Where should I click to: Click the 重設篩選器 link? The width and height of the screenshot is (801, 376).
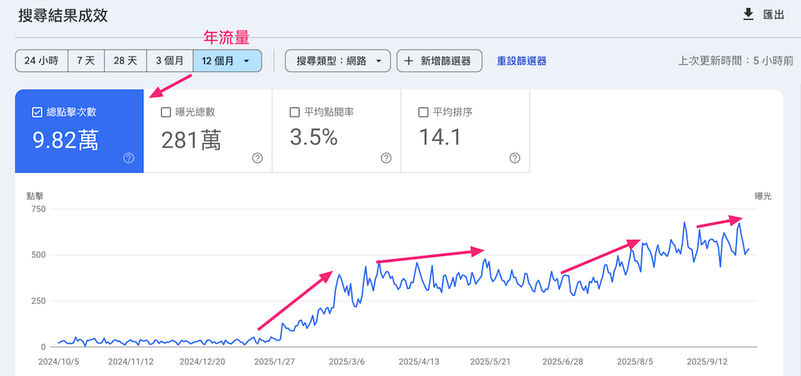click(521, 61)
